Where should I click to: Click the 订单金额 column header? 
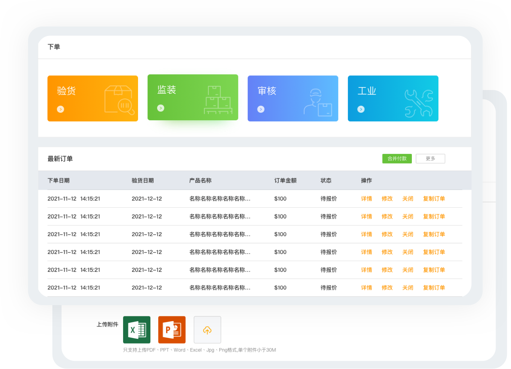click(x=285, y=180)
